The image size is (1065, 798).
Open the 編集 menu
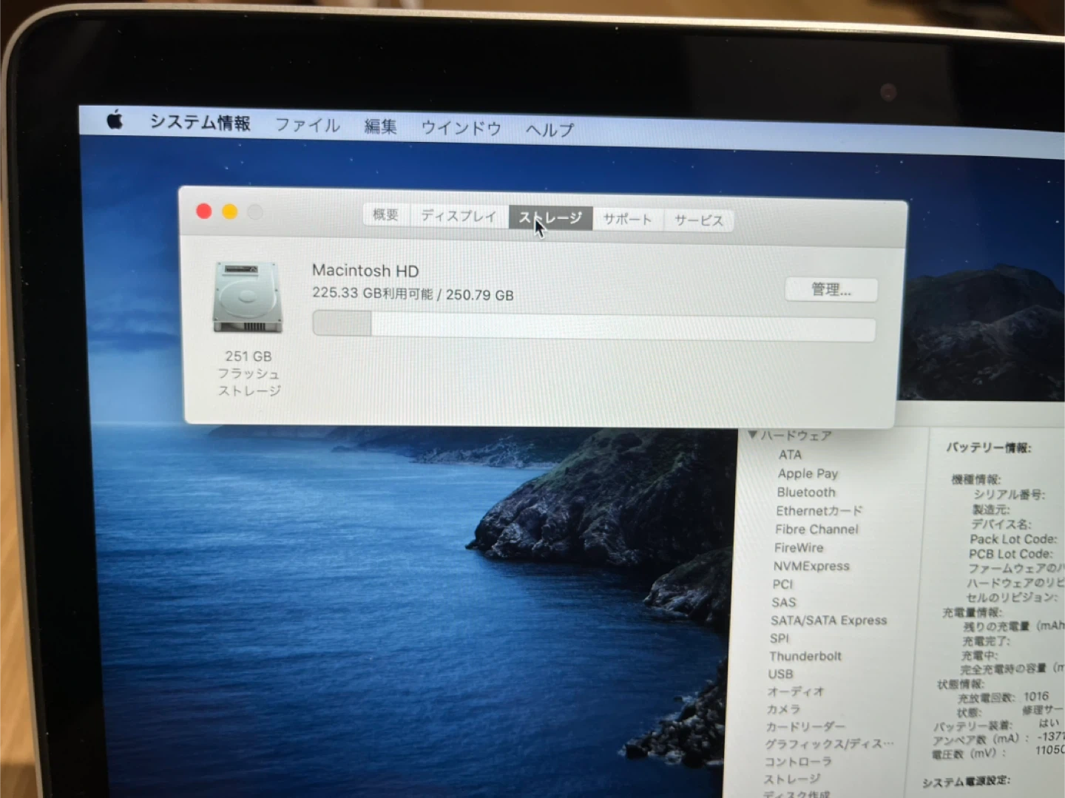(380, 126)
